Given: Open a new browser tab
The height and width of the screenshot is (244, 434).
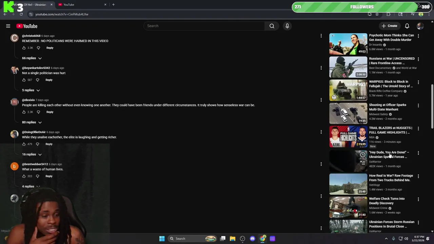Looking at the screenshot, I should coord(113,5).
